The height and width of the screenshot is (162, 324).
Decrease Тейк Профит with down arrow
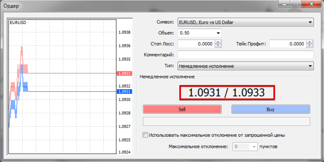pos(309,46)
